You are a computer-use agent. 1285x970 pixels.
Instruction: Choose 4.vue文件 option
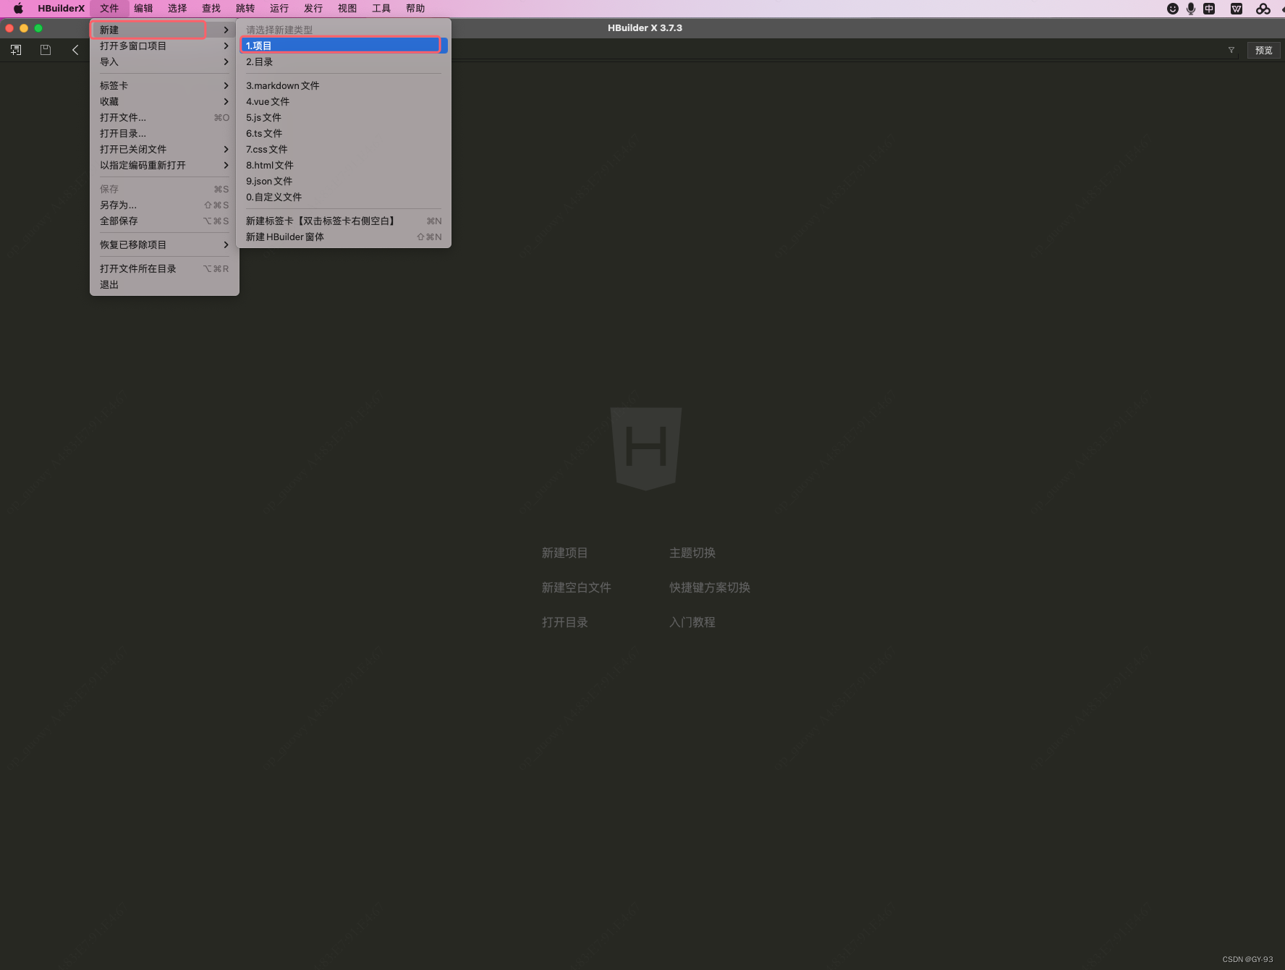coord(344,101)
